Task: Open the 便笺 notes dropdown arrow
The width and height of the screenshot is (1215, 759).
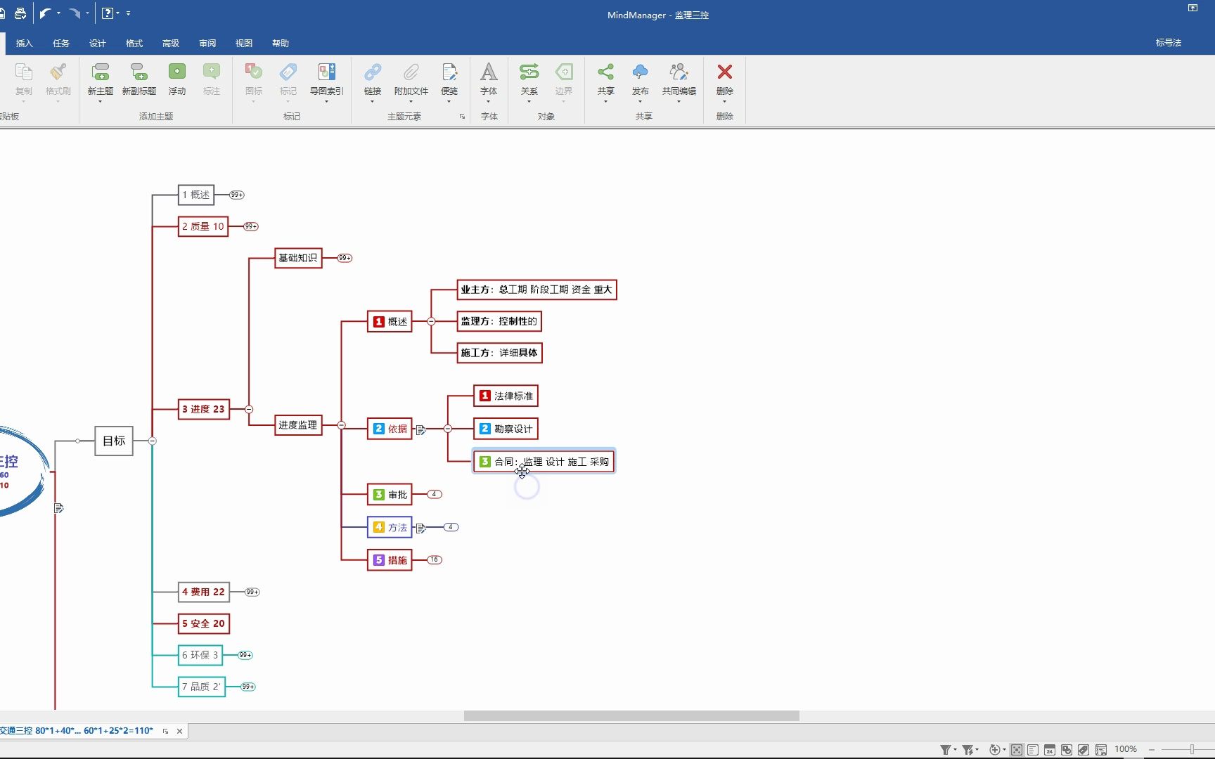Action: click(x=449, y=102)
